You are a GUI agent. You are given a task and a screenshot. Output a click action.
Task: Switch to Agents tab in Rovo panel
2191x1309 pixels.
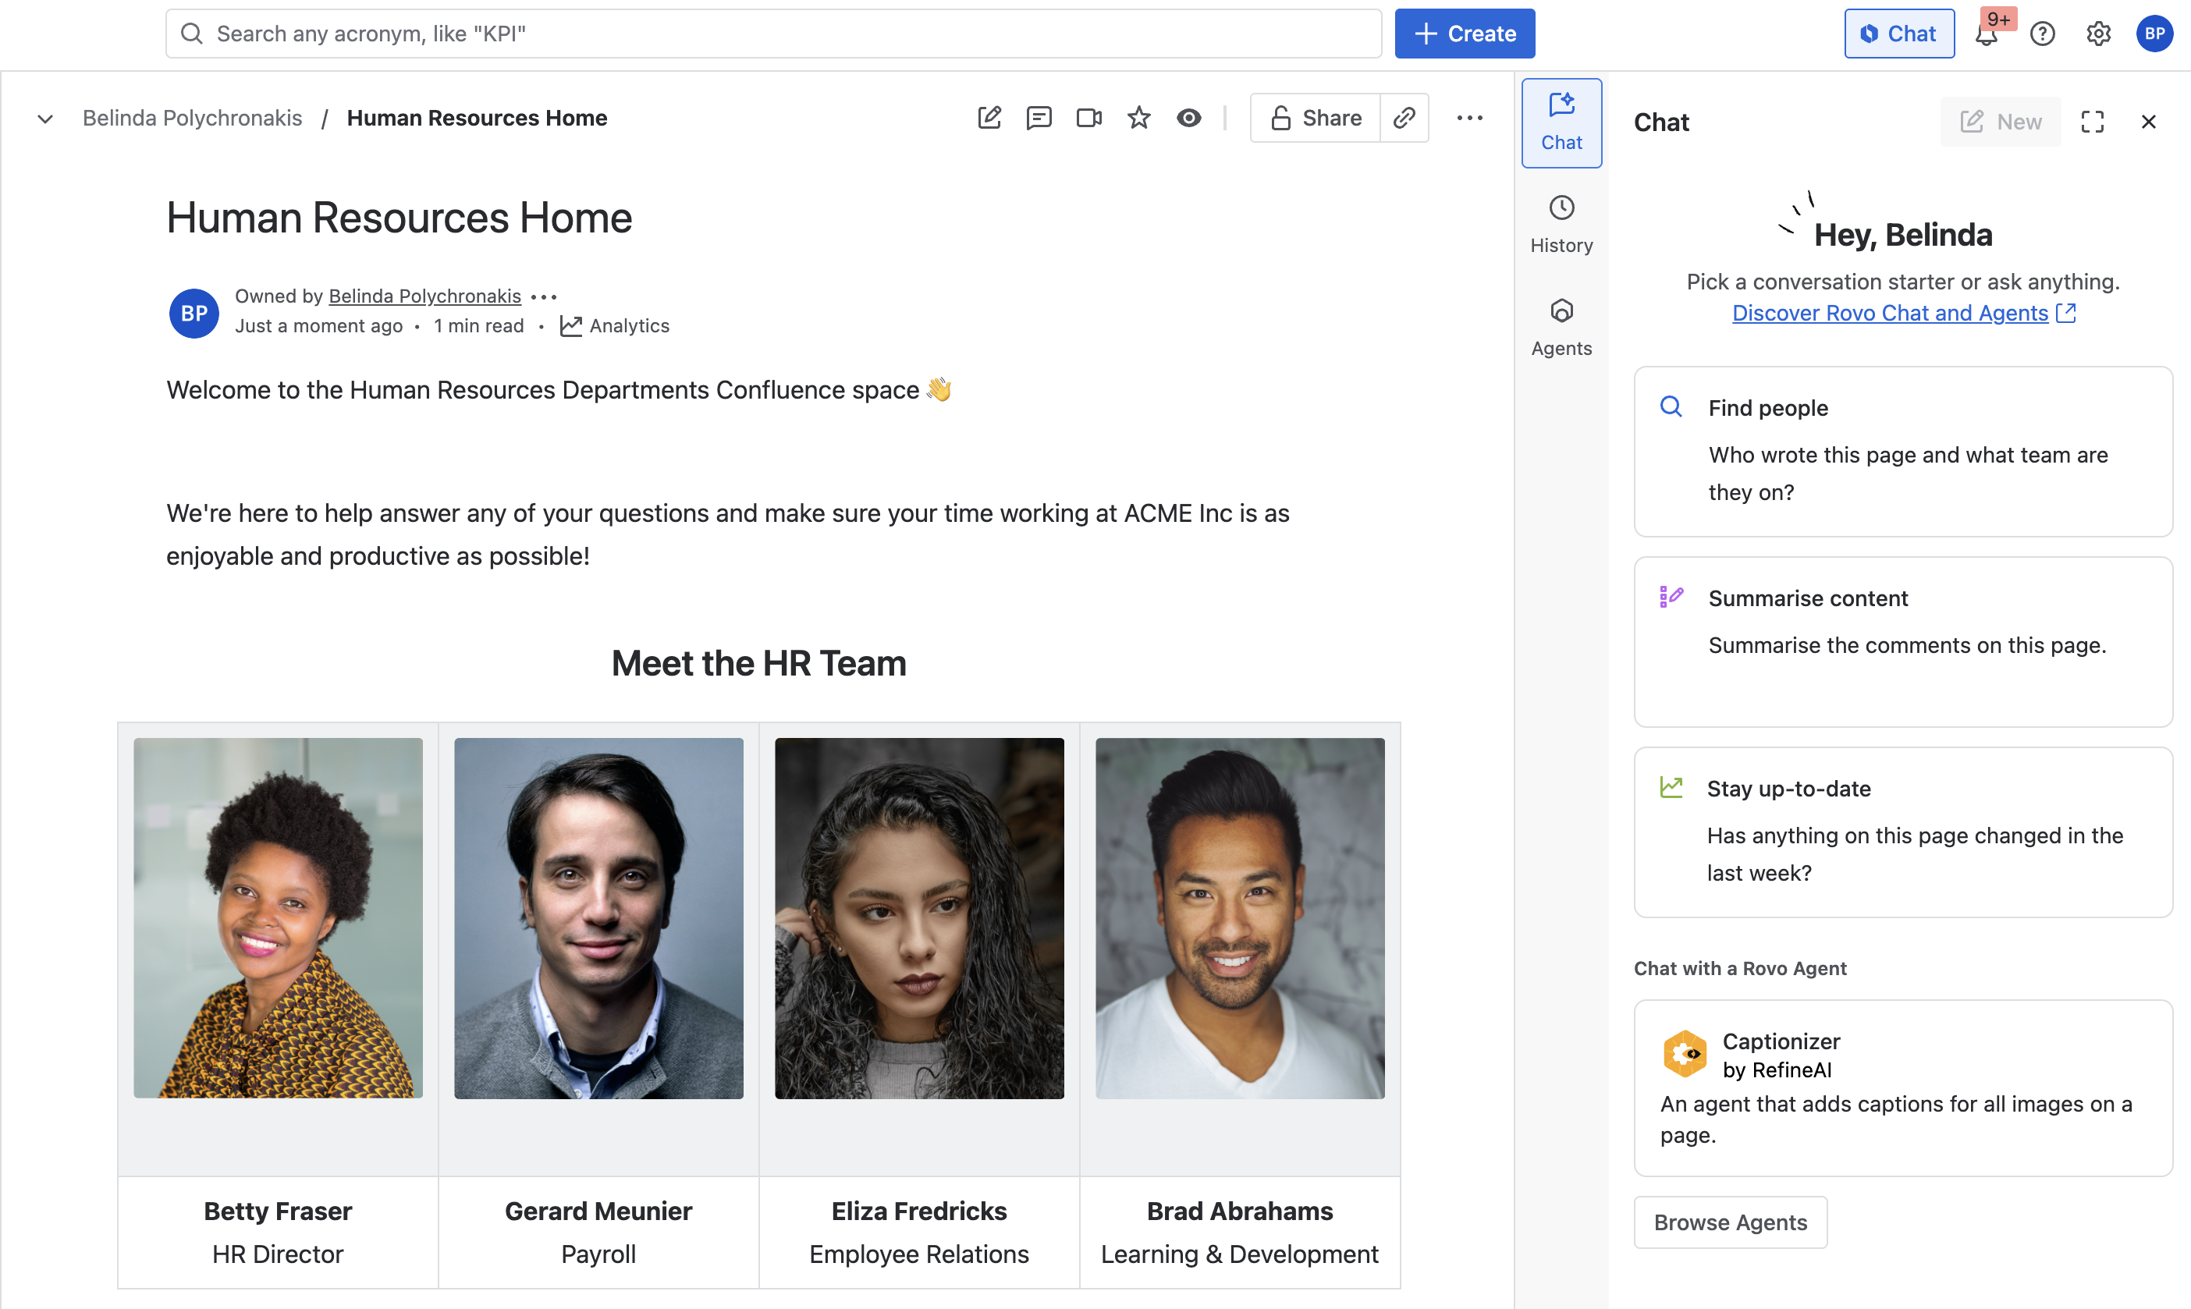click(x=1561, y=328)
